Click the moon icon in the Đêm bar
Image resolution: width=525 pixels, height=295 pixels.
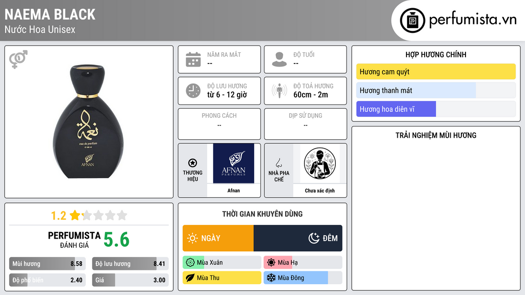pyautogui.click(x=314, y=238)
